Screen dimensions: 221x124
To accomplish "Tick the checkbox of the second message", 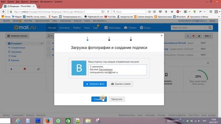I will pyautogui.click(x=49, y=49).
